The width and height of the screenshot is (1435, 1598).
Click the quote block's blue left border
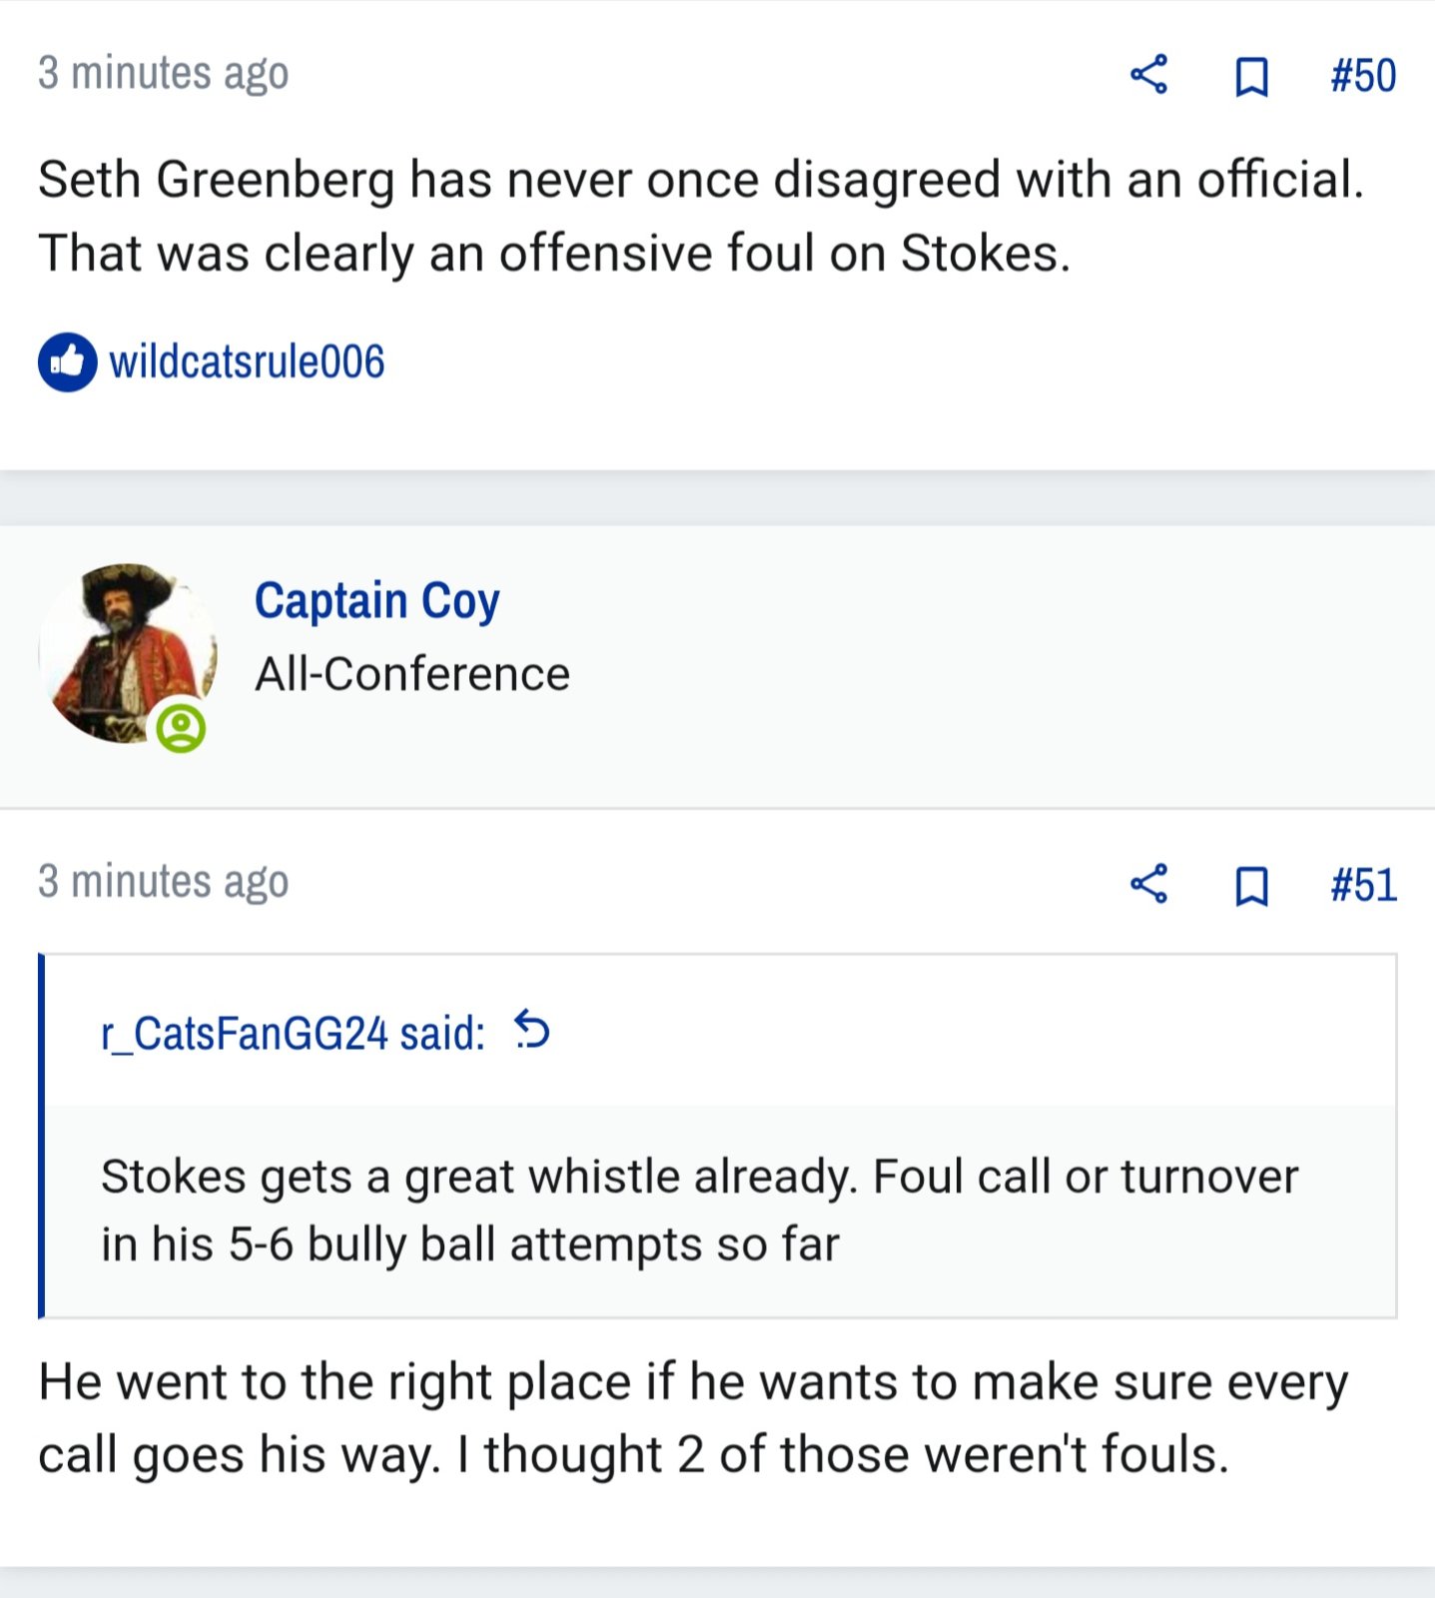(x=41, y=1136)
